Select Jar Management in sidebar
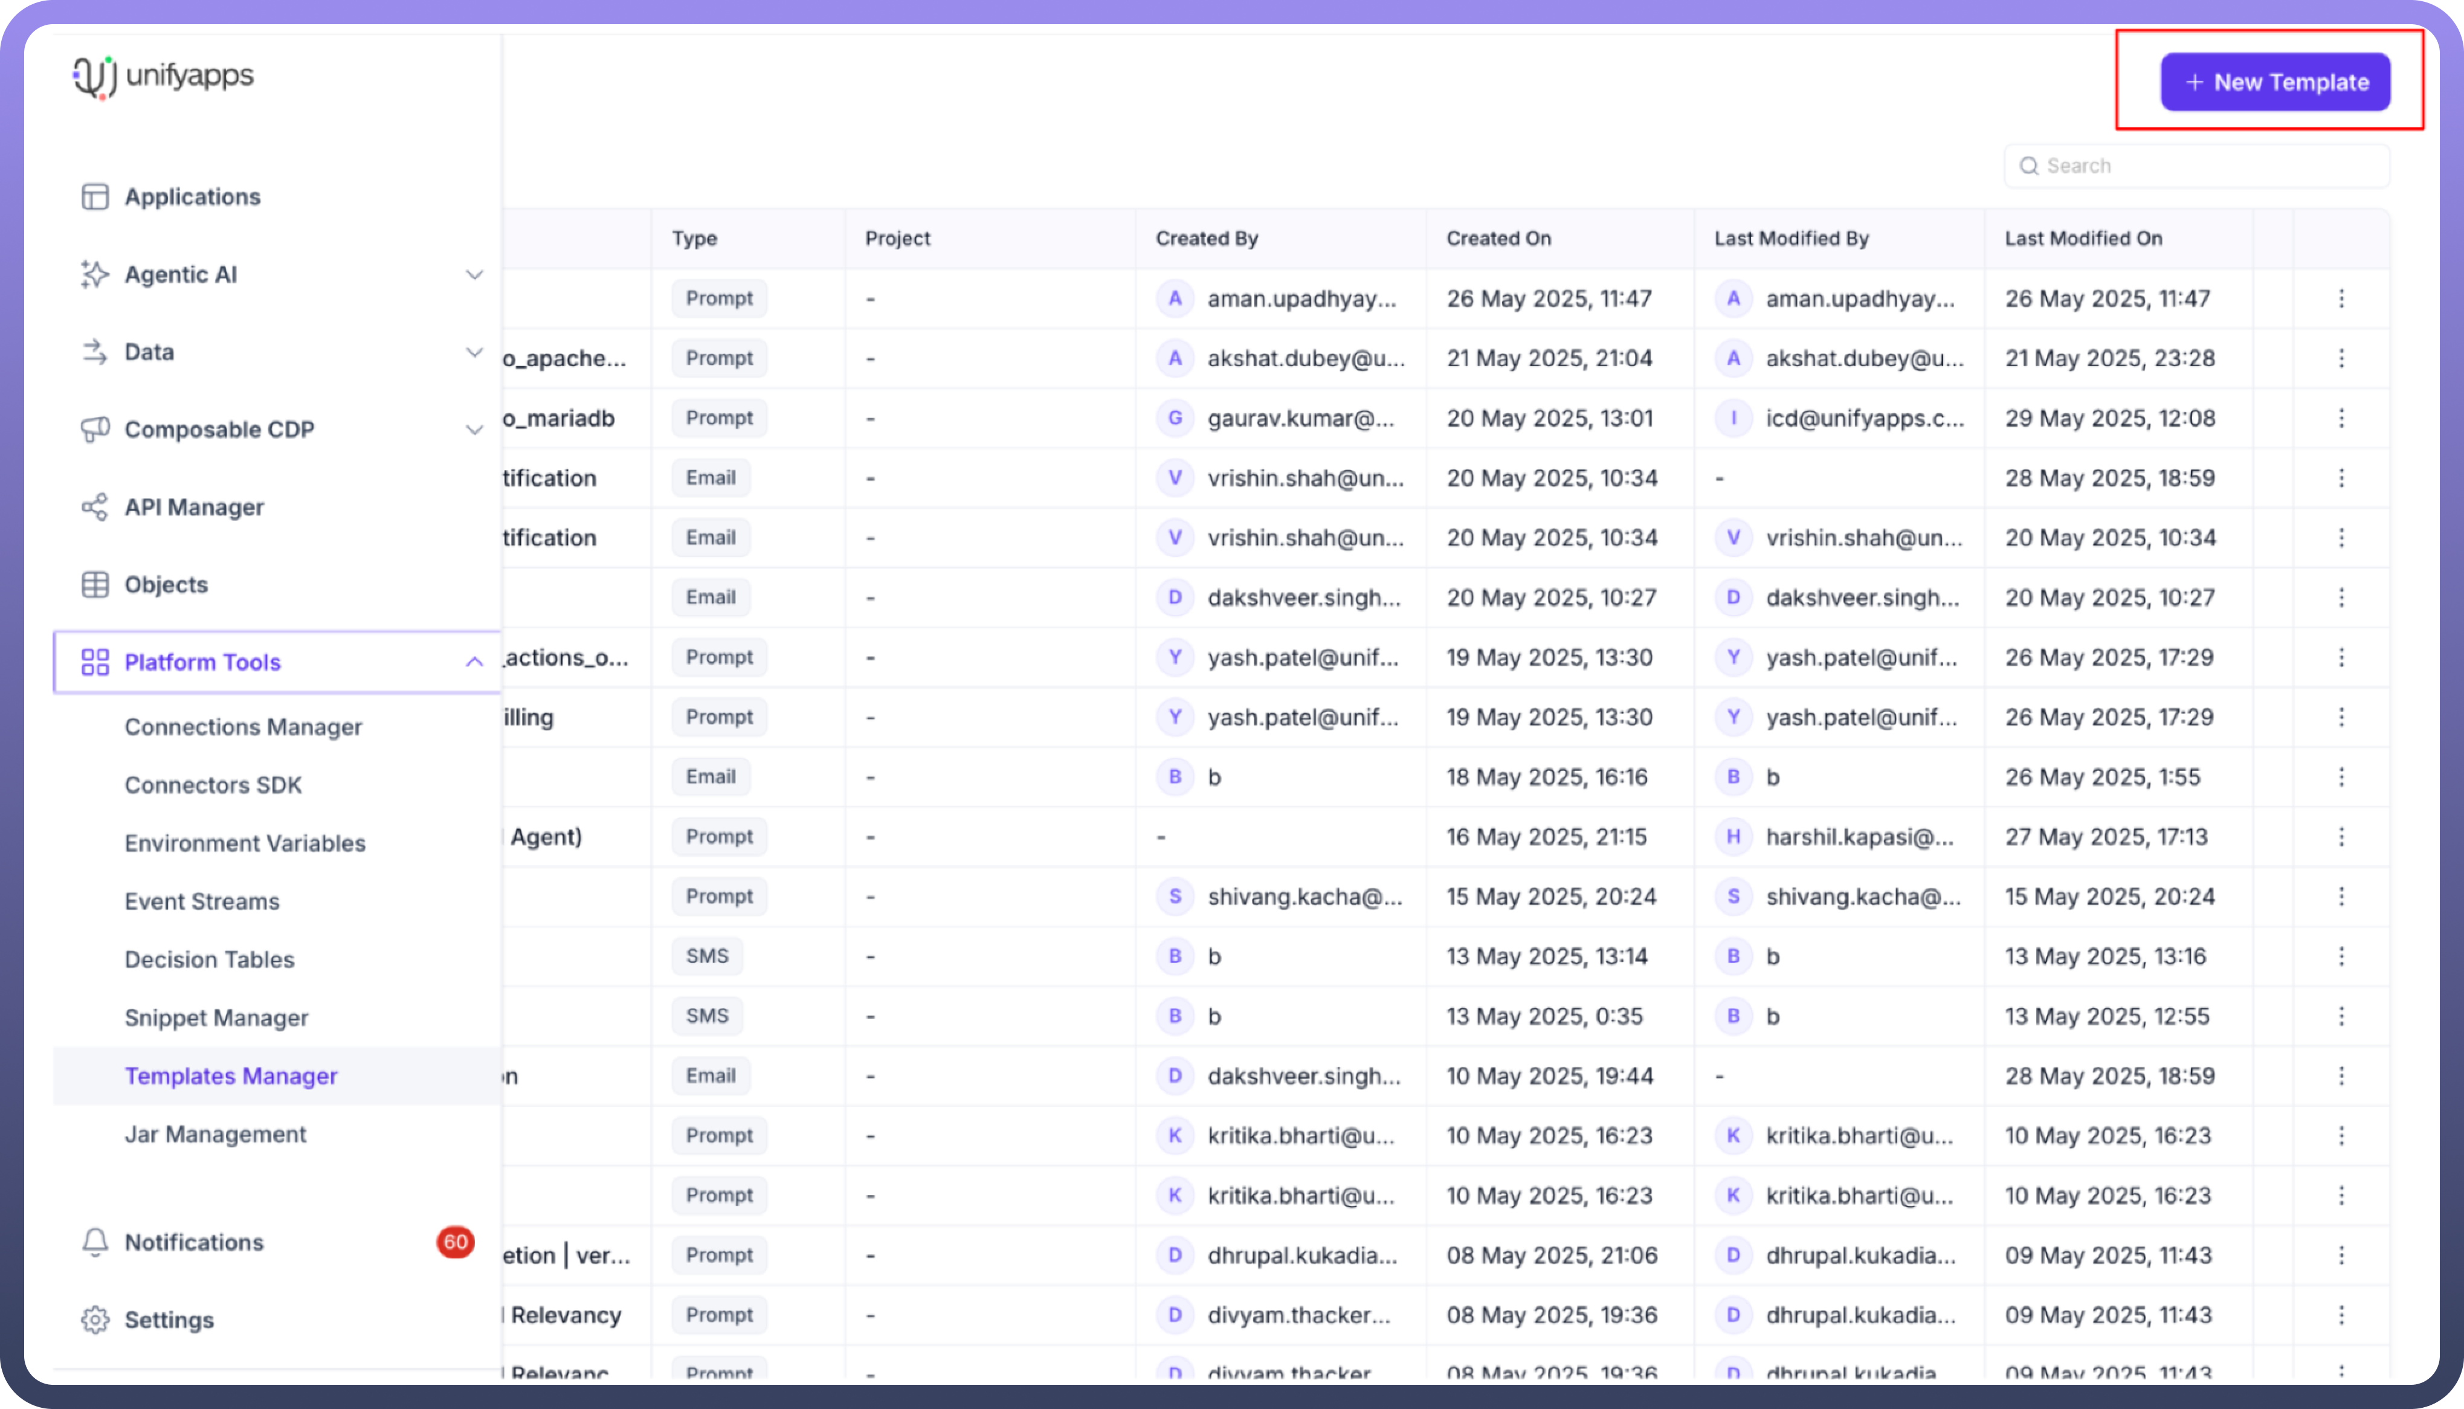The width and height of the screenshot is (2464, 1409). point(214,1134)
